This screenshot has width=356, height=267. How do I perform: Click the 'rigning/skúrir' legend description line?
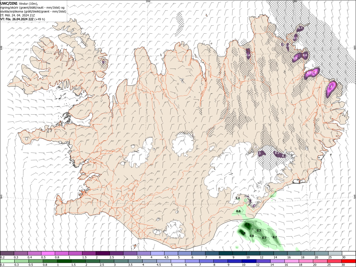point(33,8)
